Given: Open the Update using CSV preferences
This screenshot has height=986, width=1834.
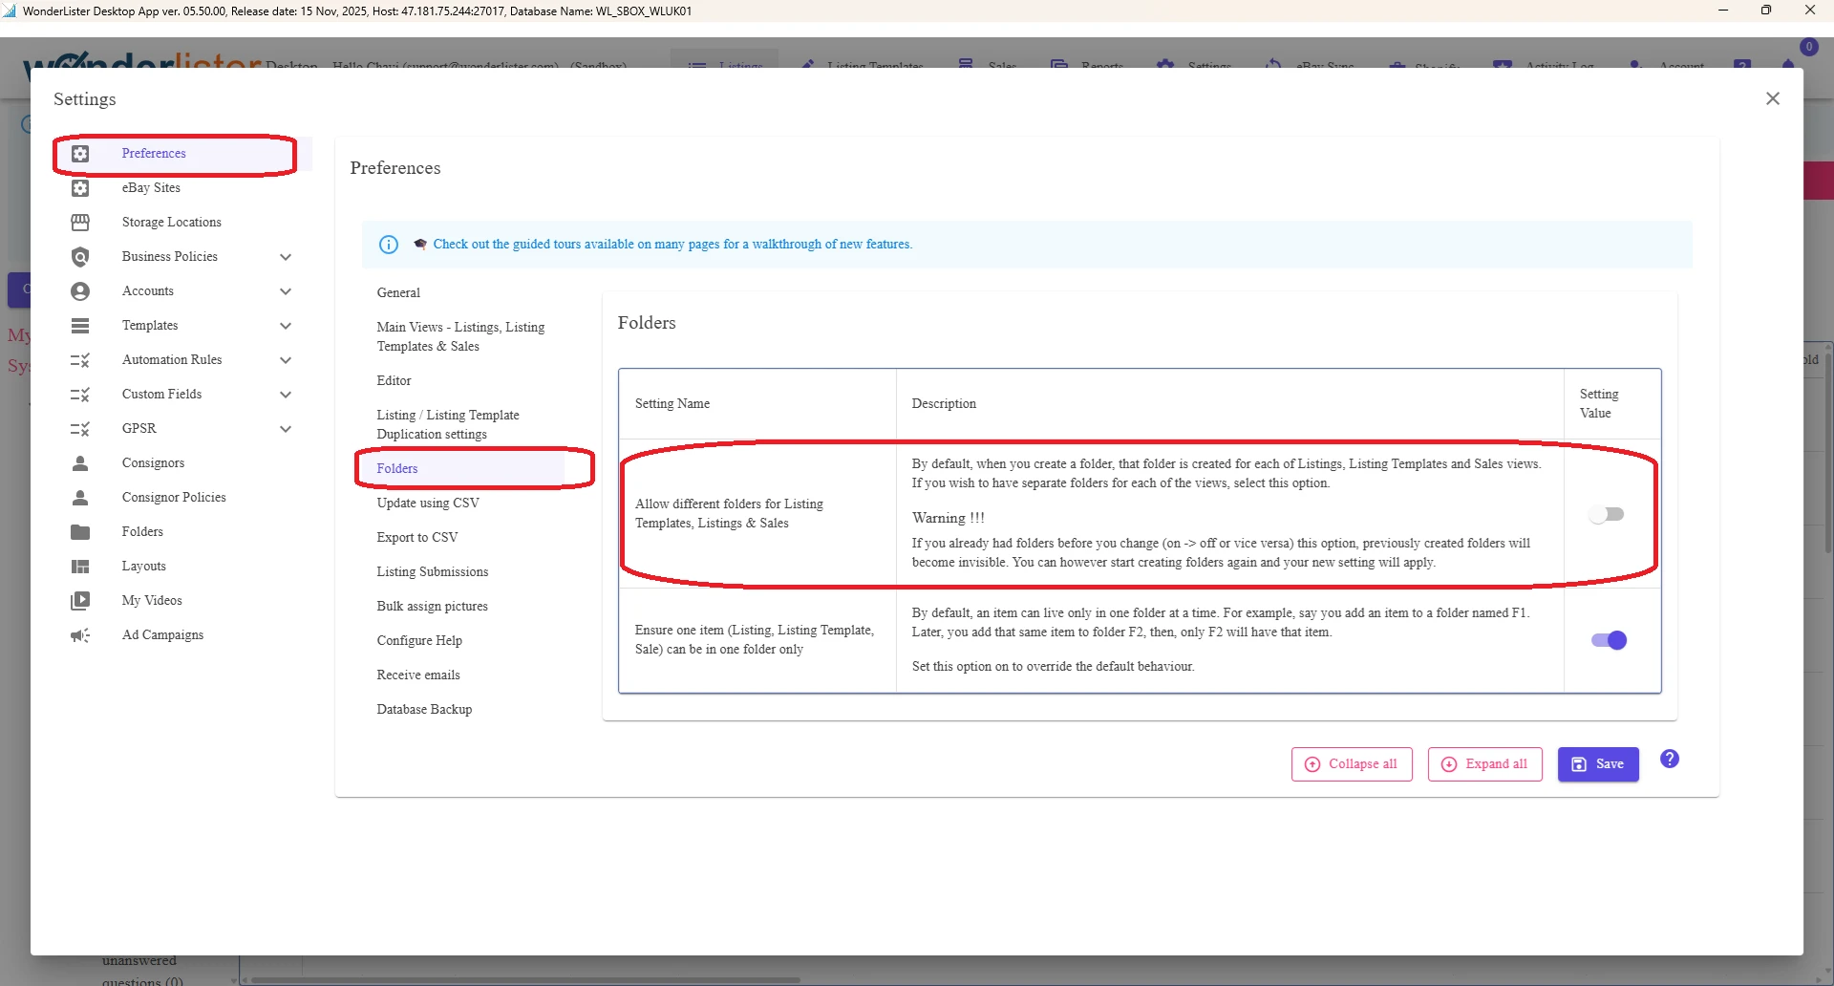Looking at the screenshot, I should point(427,504).
